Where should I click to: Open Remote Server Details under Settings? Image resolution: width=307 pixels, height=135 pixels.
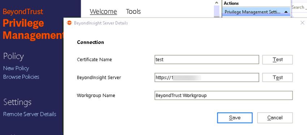point(30,114)
